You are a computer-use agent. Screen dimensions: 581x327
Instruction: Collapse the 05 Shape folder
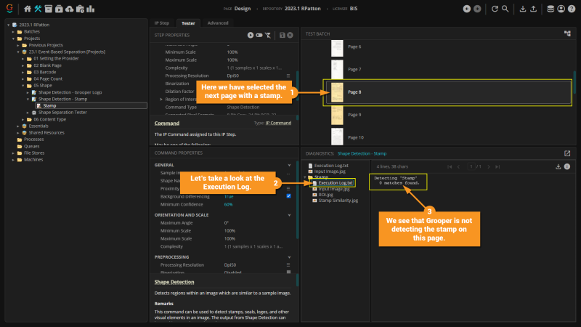pos(23,84)
